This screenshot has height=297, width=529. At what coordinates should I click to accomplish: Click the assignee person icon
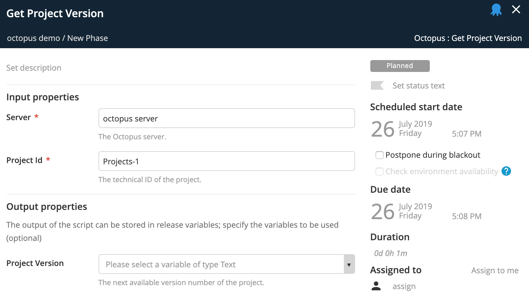click(x=376, y=286)
